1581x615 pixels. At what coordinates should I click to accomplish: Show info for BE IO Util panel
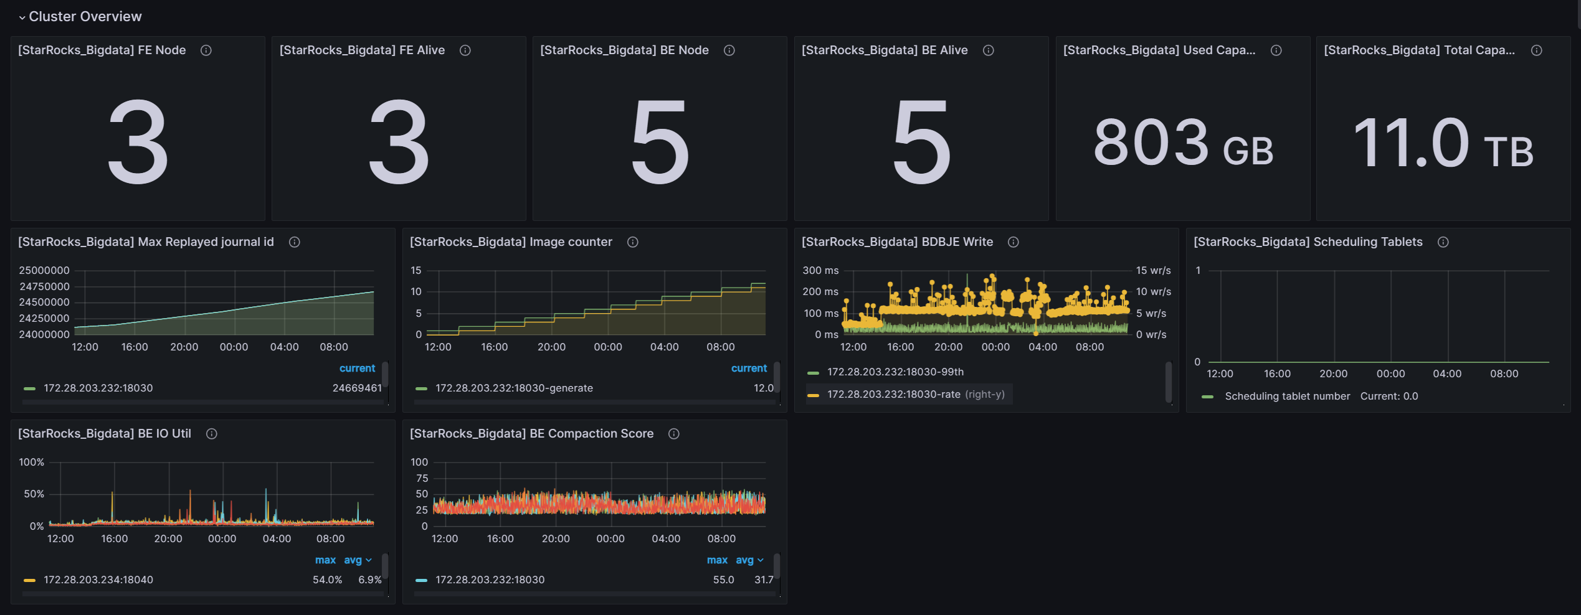(x=212, y=434)
